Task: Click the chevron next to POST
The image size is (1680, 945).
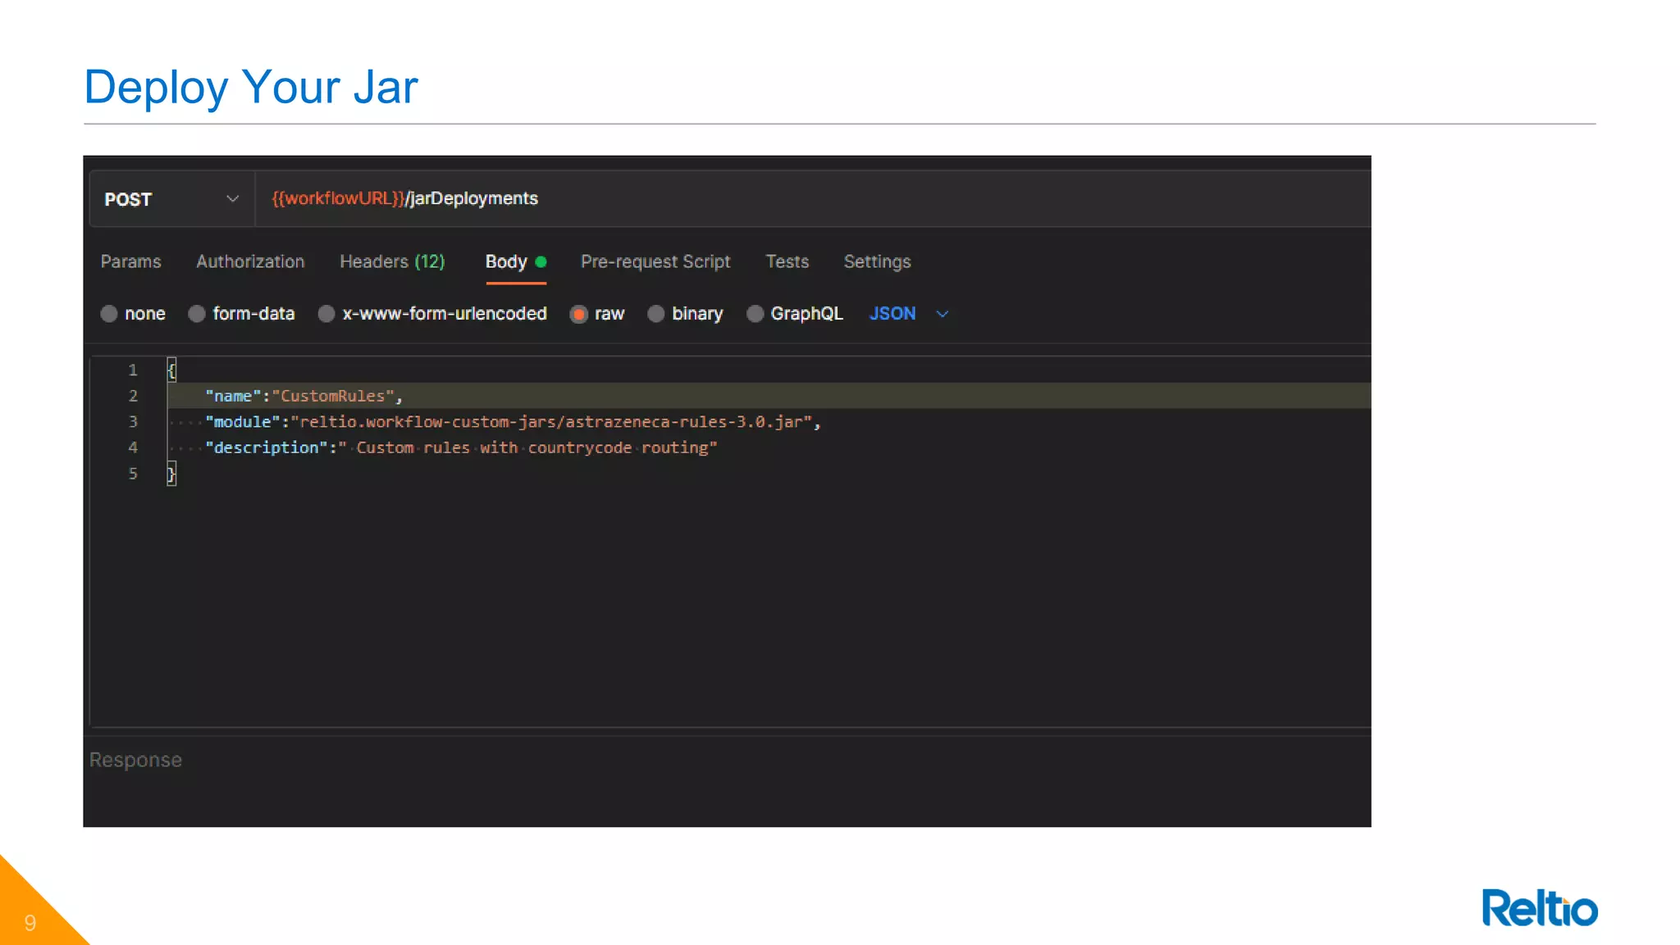Action: point(232,199)
